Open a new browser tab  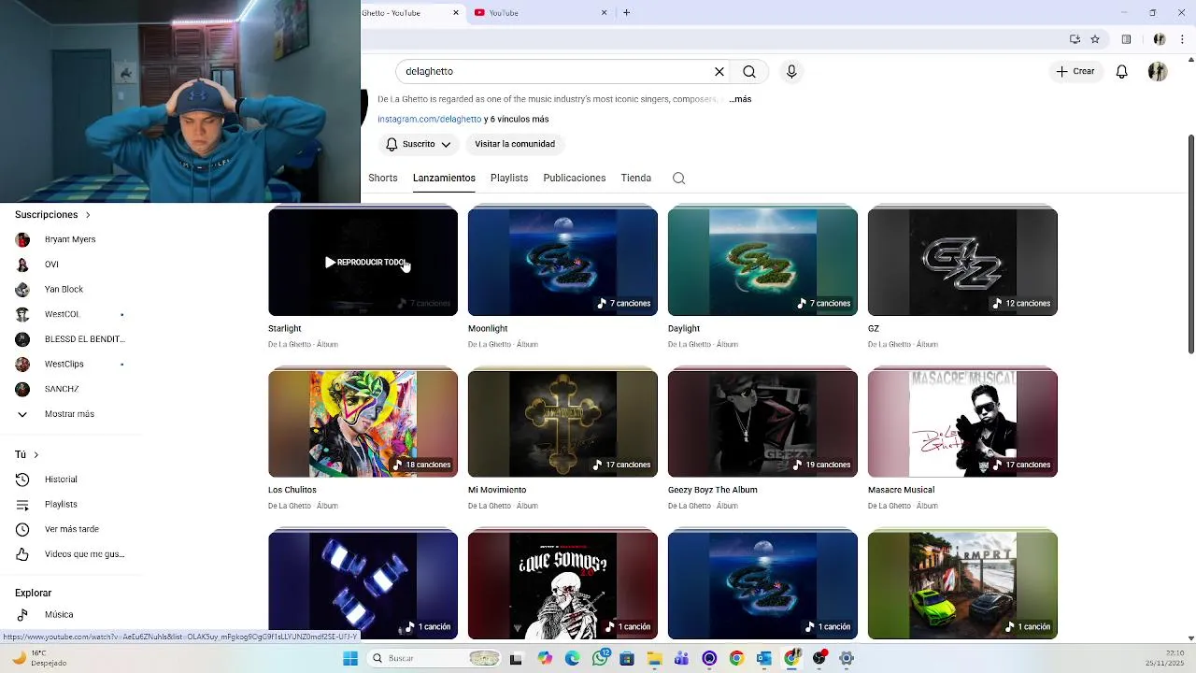coord(626,12)
